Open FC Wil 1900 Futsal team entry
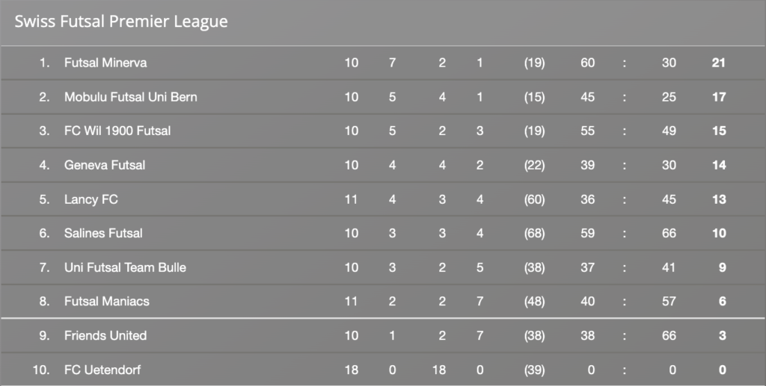 (x=117, y=131)
